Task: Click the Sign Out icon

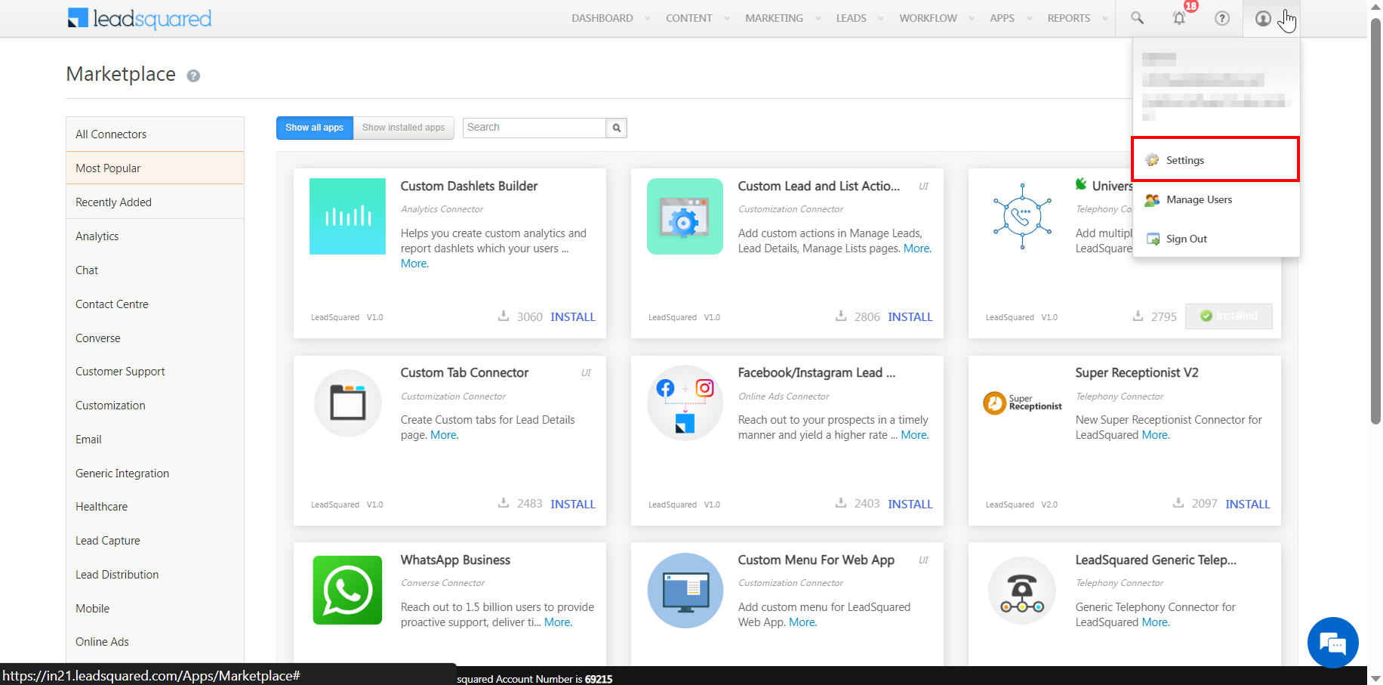Action: point(1153,239)
